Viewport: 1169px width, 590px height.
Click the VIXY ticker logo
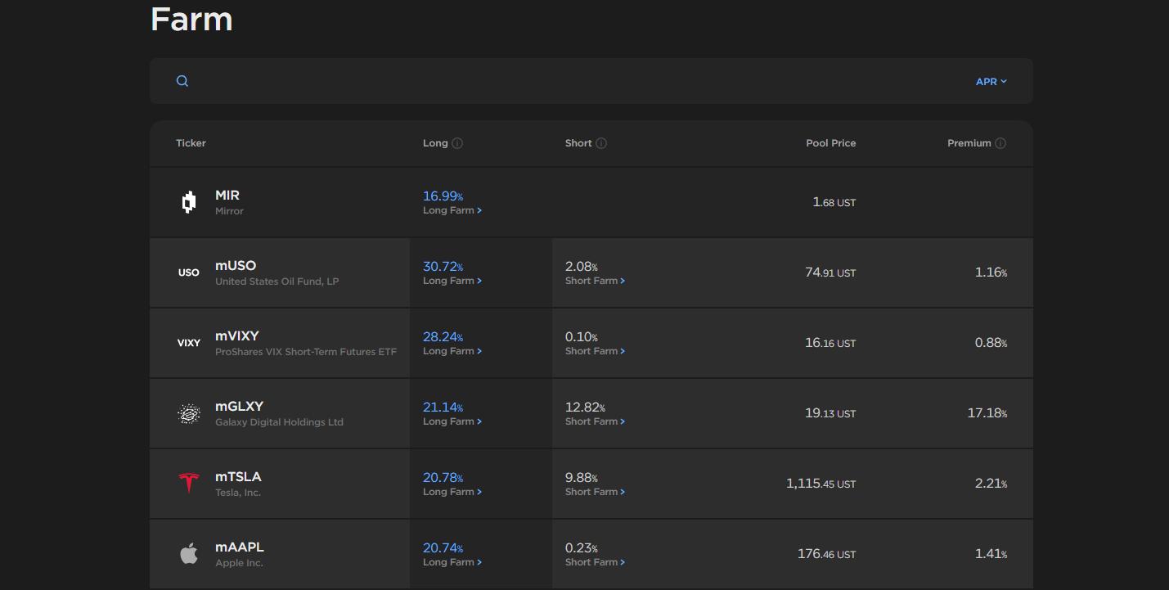coord(189,343)
